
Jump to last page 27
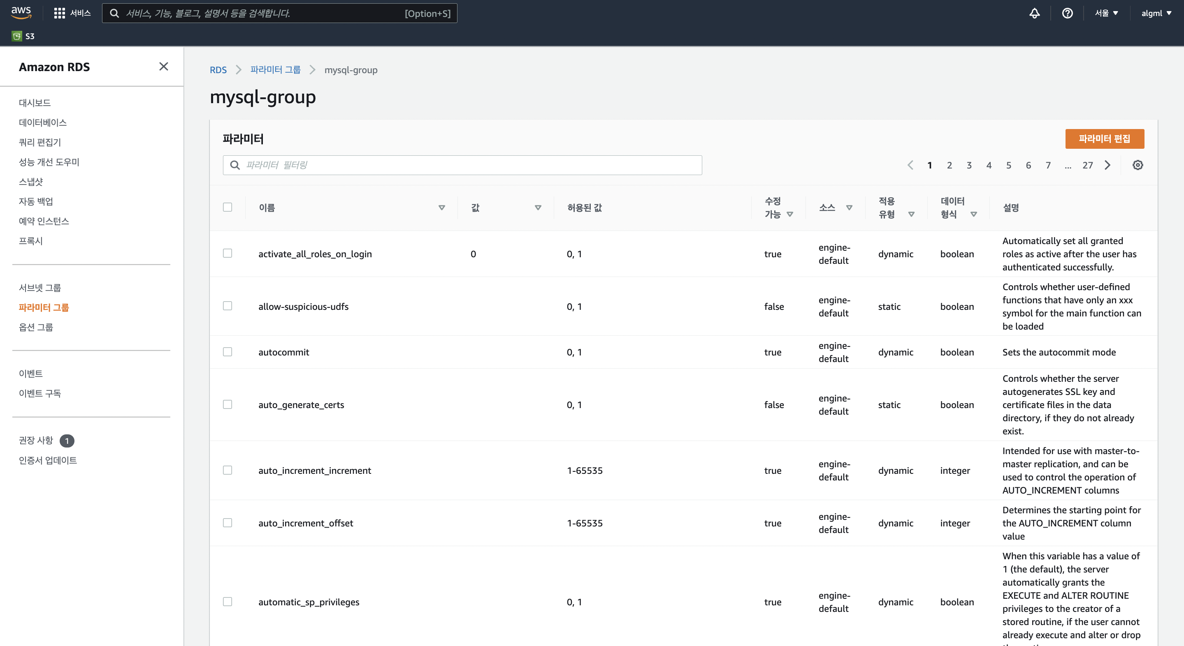[x=1087, y=165]
